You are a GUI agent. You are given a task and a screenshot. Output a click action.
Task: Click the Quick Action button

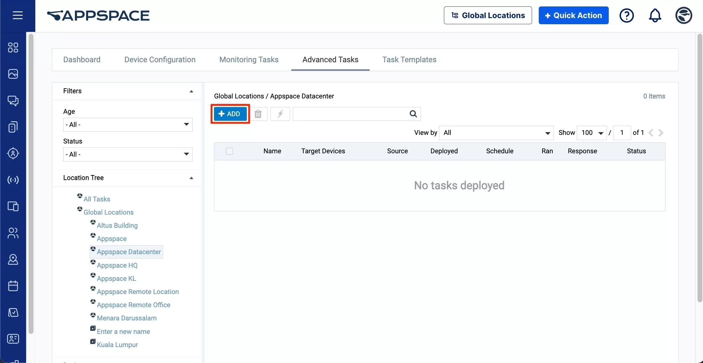click(573, 15)
